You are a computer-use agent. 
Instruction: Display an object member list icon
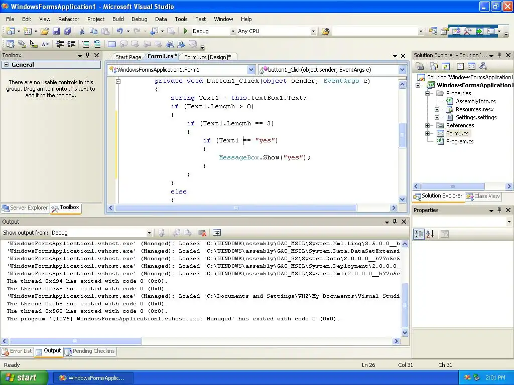coord(10,44)
